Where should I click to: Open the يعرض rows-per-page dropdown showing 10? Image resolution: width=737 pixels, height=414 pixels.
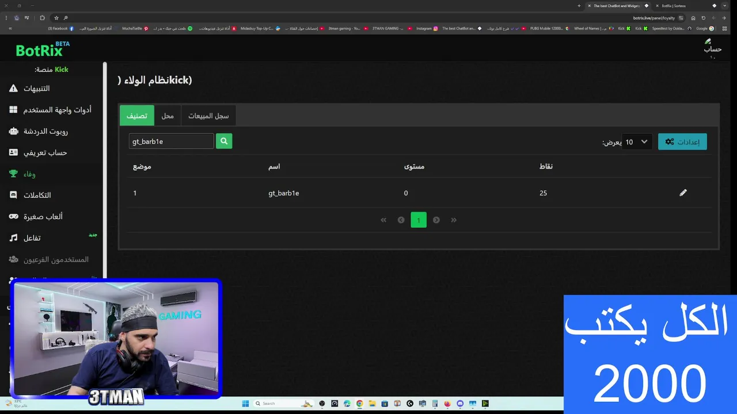point(637,141)
